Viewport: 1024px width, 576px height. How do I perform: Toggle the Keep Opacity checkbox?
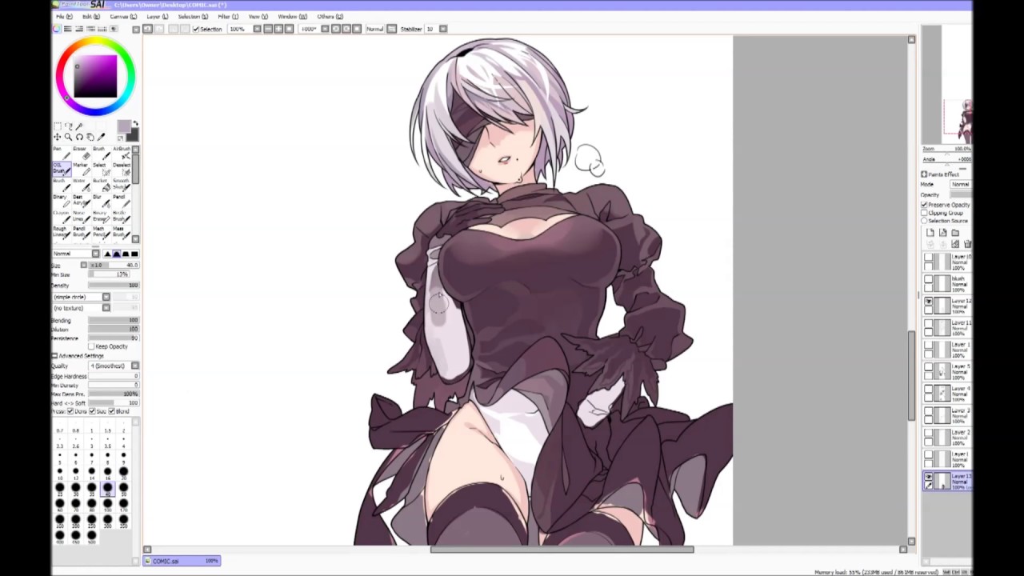[92, 346]
